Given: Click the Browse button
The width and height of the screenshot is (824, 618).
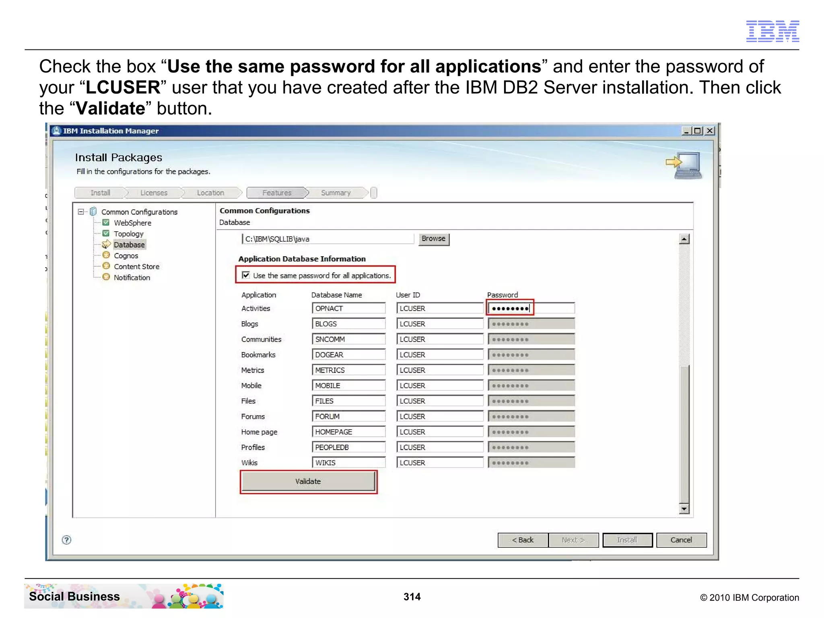Looking at the screenshot, I should [x=434, y=239].
